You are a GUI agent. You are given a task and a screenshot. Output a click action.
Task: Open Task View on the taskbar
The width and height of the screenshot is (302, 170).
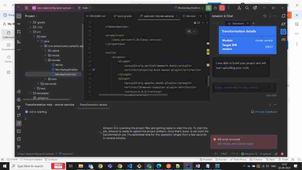point(71,166)
